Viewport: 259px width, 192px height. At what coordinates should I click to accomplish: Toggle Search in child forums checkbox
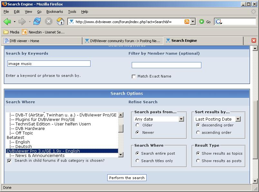[9, 161]
